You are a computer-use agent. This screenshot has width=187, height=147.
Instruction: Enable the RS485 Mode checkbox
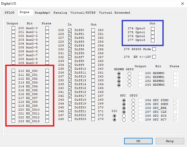[154, 49]
